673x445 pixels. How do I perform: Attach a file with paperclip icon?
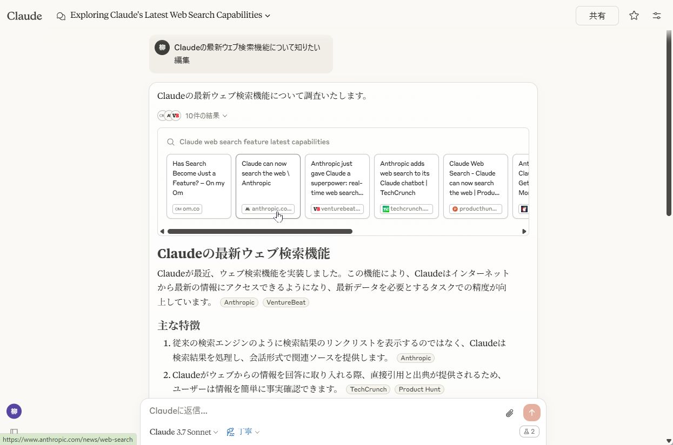(x=509, y=413)
